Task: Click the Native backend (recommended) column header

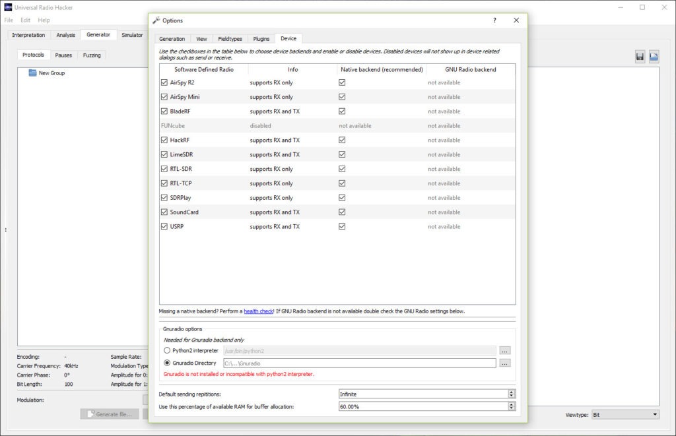Action: click(382, 69)
